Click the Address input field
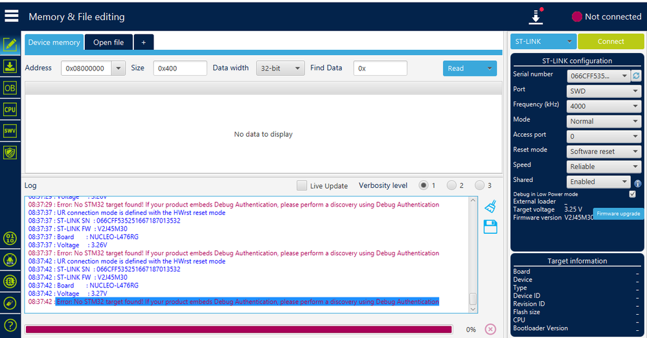 tap(86, 68)
